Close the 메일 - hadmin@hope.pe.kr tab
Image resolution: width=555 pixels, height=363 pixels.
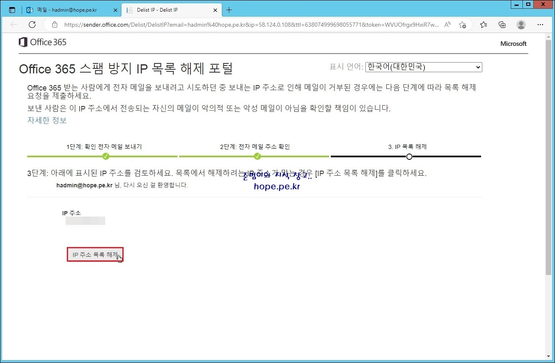click(x=115, y=10)
